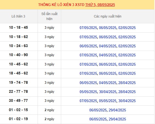Image resolution: width=155 pixels, height=124 pixels.
Task: Open 28/04/2025 in the 22 - 77 - 78 row
Action: pyautogui.click(x=127, y=92)
